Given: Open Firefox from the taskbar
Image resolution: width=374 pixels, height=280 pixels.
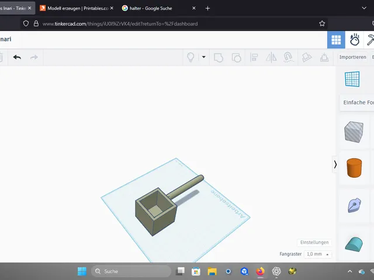Looking at the screenshot, I should (260, 271).
